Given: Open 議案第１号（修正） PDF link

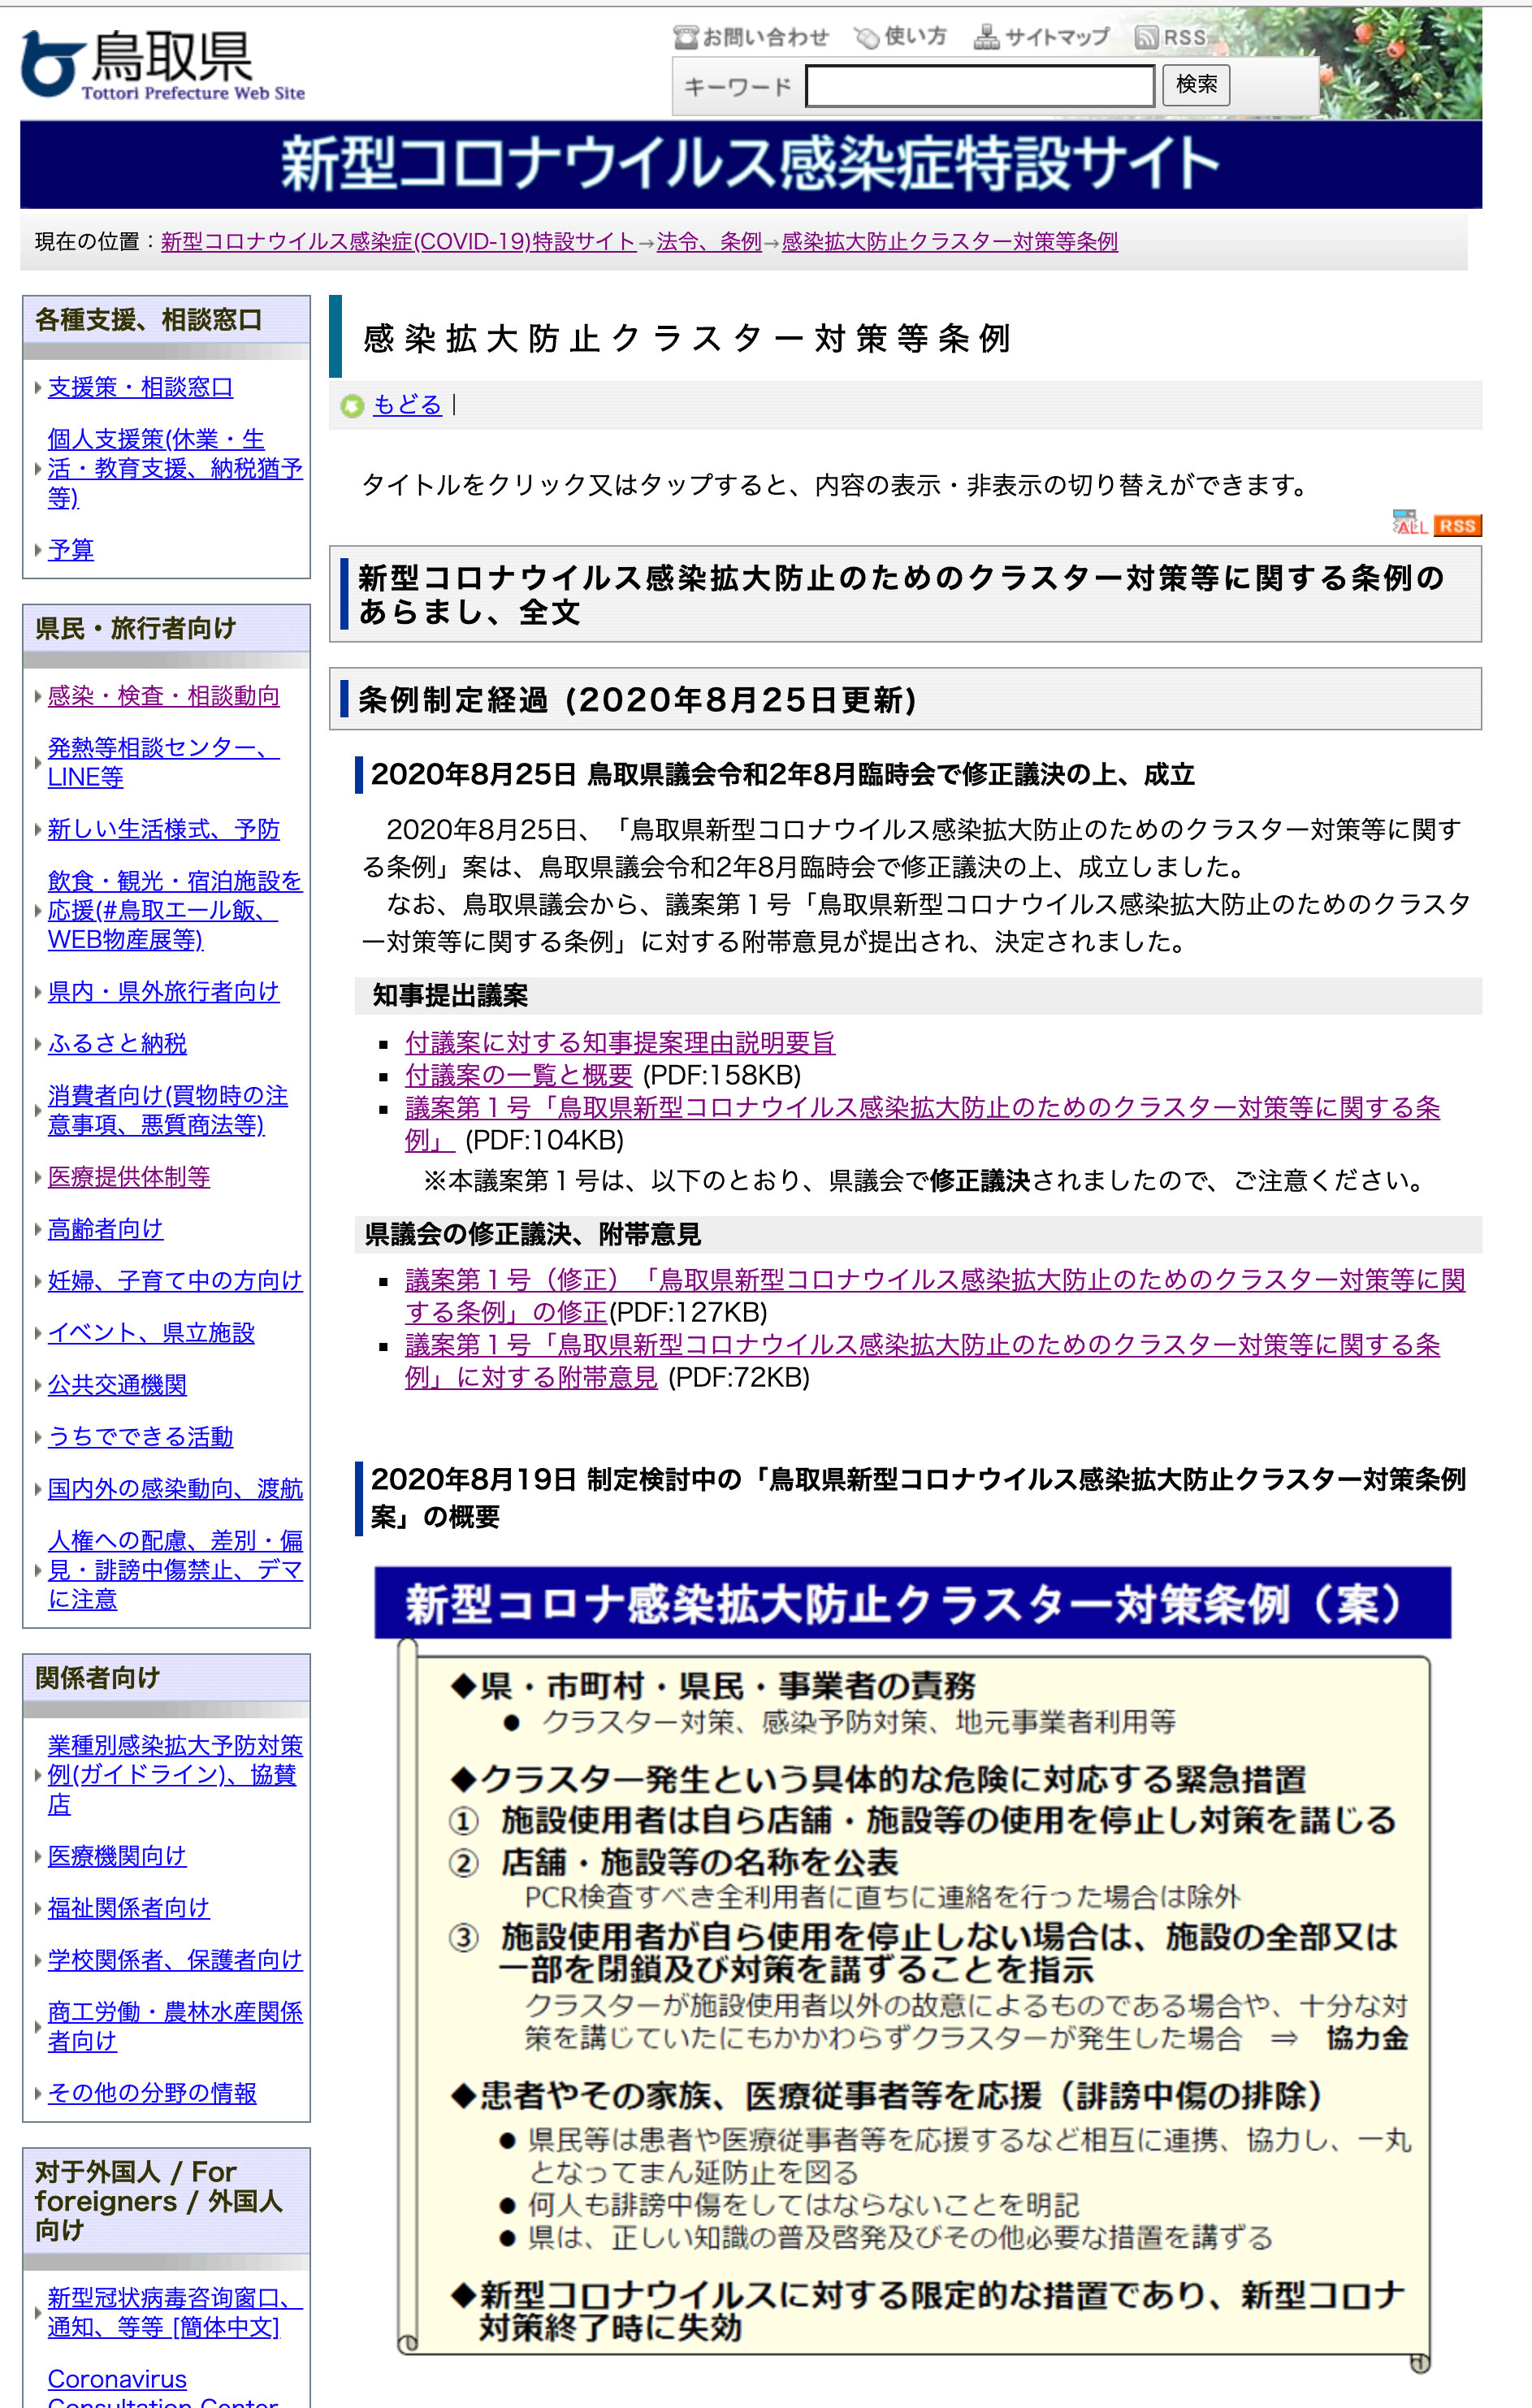Looking at the screenshot, I should point(935,1295).
